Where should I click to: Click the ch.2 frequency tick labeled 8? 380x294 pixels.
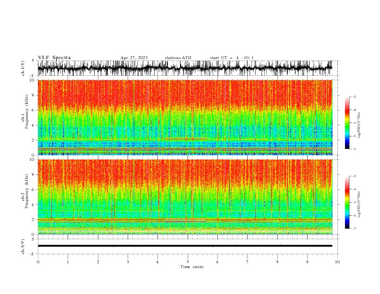33,175
